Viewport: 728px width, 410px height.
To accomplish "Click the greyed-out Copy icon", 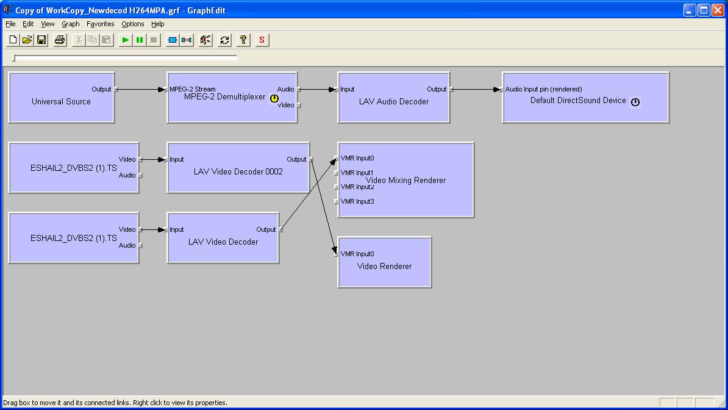I will [x=93, y=40].
